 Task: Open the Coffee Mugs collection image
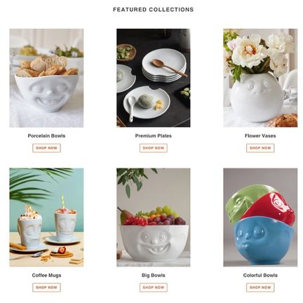[x=46, y=217]
